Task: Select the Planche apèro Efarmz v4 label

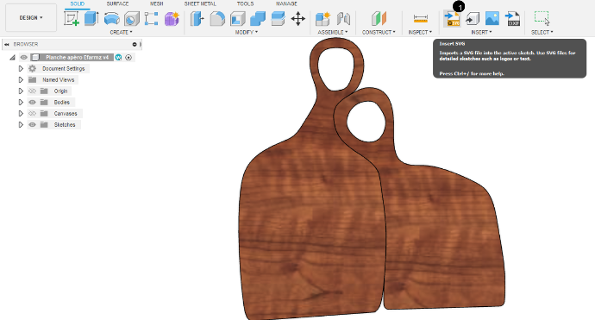Action: pos(77,57)
